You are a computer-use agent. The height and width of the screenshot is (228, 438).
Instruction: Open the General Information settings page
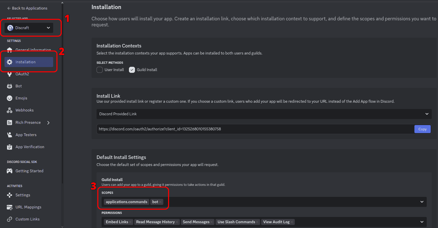coord(33,49)
